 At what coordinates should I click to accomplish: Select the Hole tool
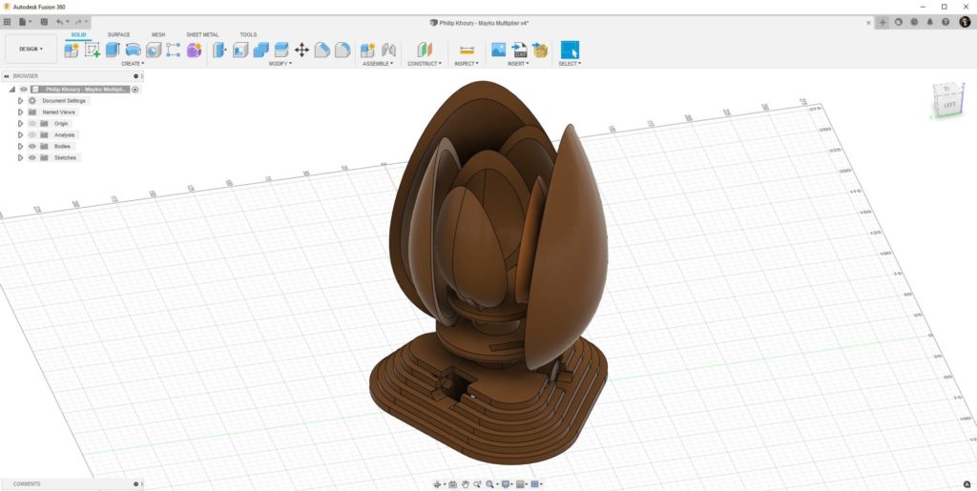coord(154,50)
